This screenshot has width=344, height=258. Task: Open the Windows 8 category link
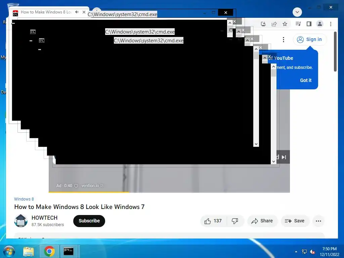pyautogui.click(x=24, y=199)
